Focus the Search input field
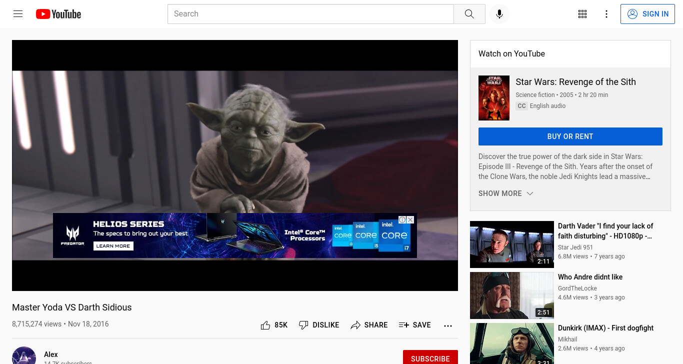 310,14
